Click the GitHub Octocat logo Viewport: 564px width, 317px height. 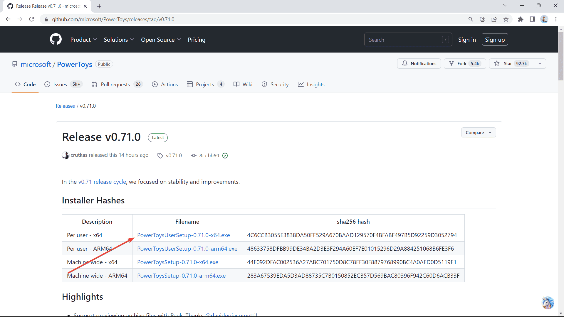[x=56, y=39]
